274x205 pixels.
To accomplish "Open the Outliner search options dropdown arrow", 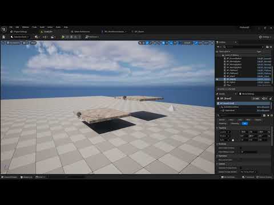I will click(x=263, y=47).
